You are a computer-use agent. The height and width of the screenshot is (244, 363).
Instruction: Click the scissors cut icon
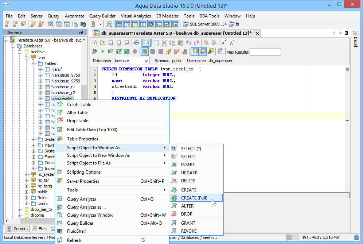point(164,43)
